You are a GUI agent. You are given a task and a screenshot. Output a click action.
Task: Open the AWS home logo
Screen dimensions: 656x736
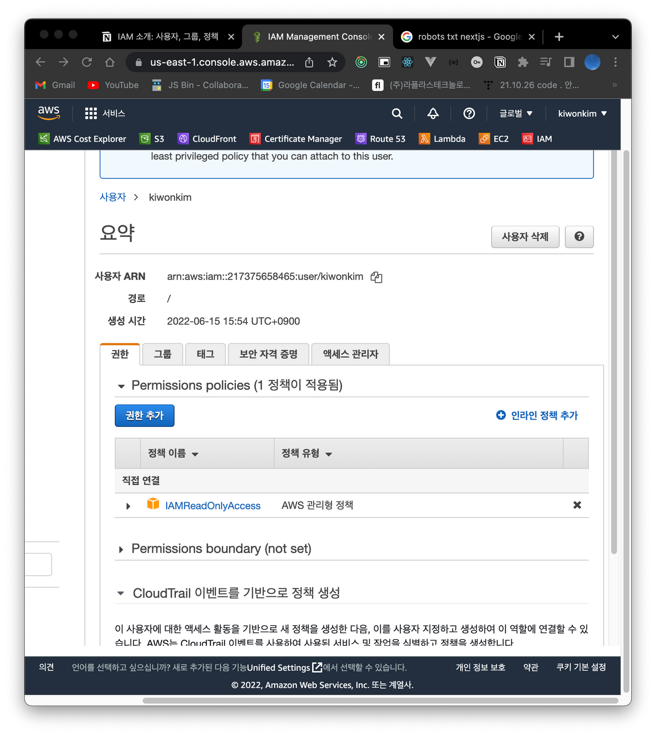49,113
